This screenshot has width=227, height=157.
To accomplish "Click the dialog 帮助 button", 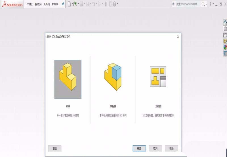I will pos(171,149).
